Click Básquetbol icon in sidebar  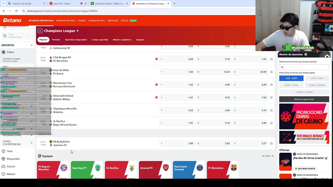[3, 159]
